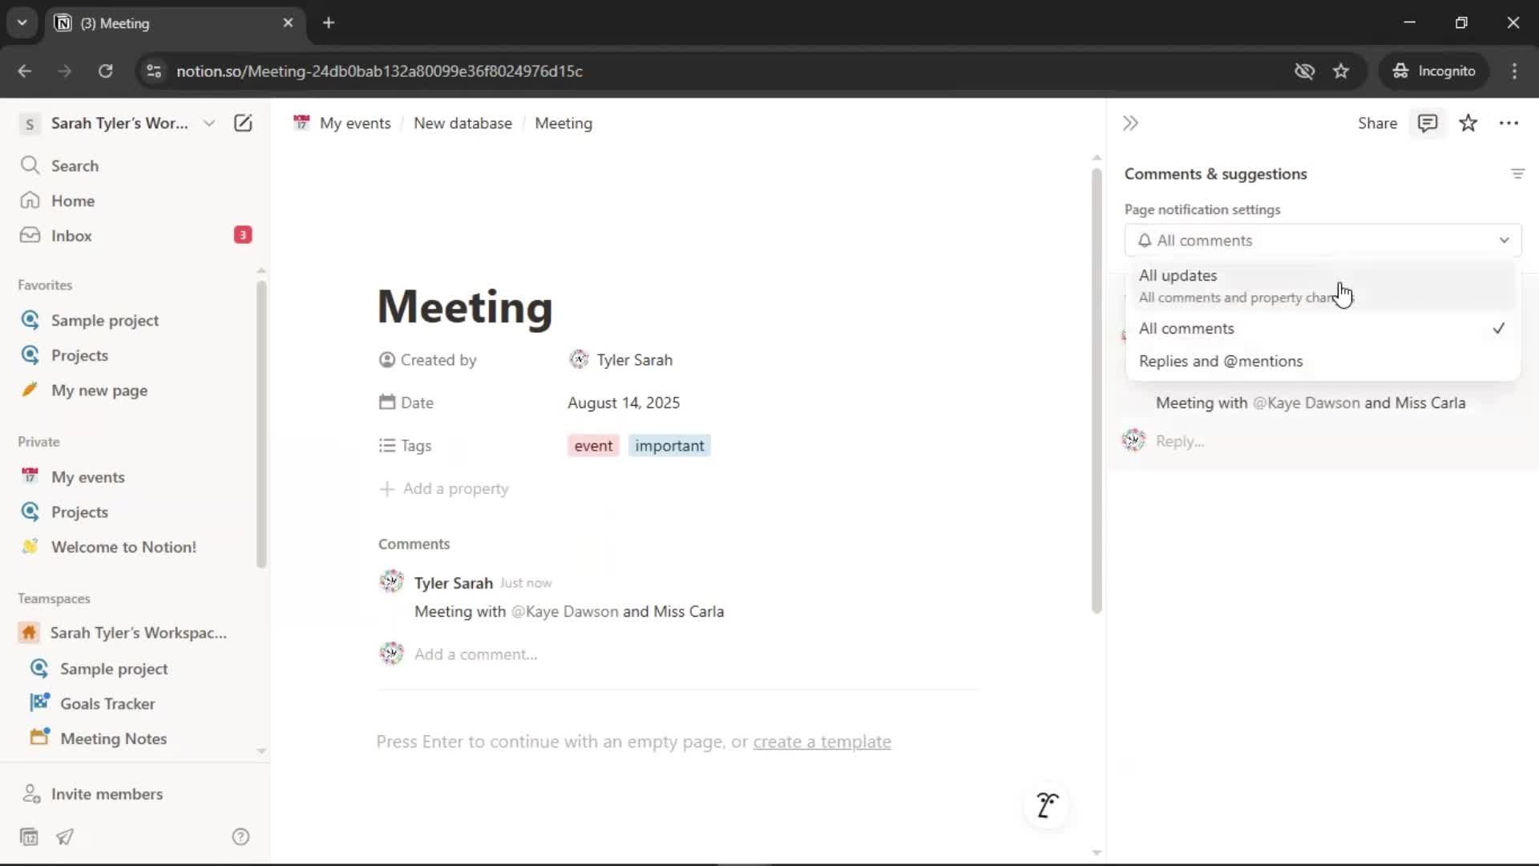
Task: Open the Inbox with 3 notifications
Action: [x=135, y=235]
